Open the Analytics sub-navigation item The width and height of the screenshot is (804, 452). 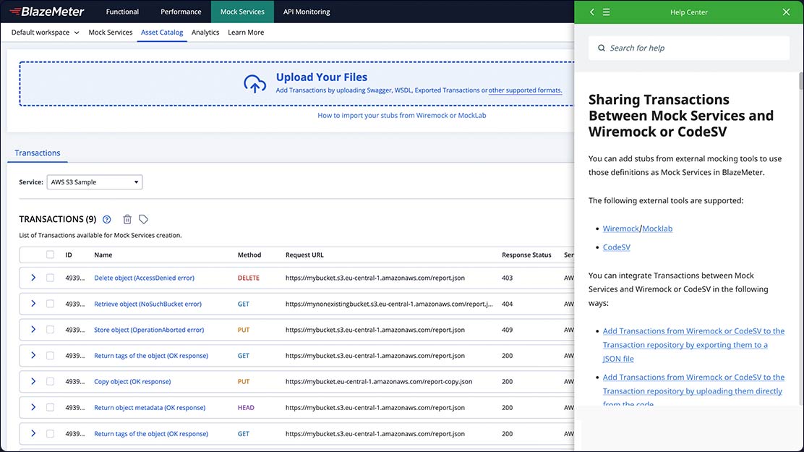pos(205,33)
